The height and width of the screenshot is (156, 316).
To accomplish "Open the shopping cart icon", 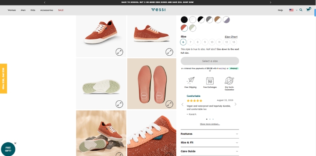I will 308,9.
